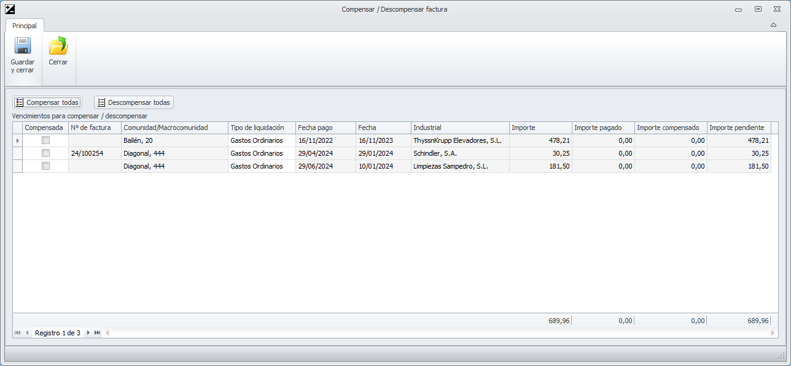Select fecha pago 29/04/2024 cell
791x366 pixels.
(x=325, y=153)
